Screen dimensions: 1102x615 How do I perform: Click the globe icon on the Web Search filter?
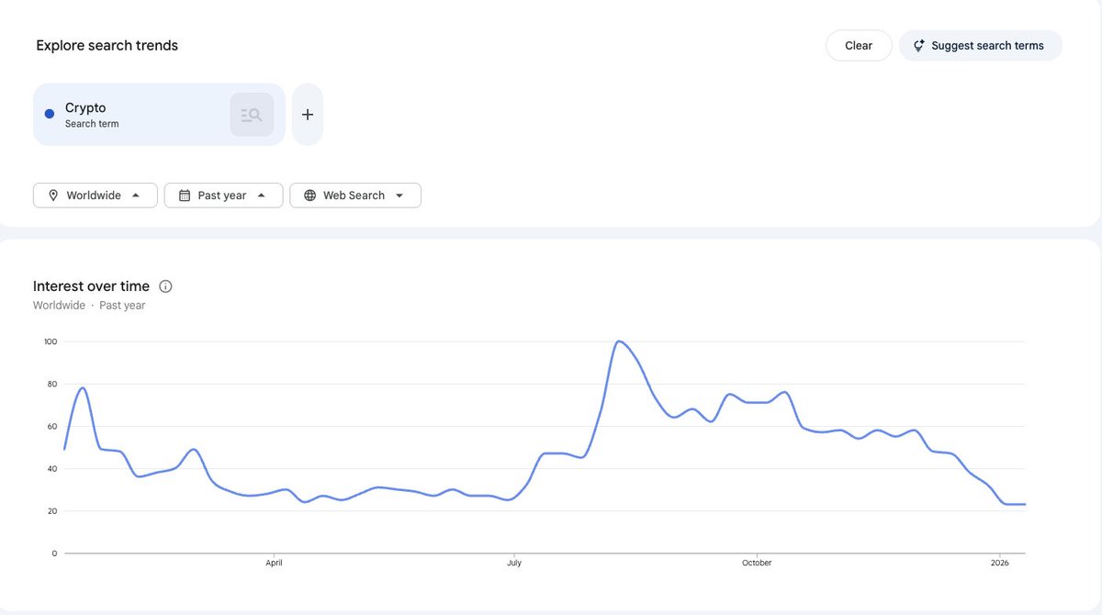point(310,195)
